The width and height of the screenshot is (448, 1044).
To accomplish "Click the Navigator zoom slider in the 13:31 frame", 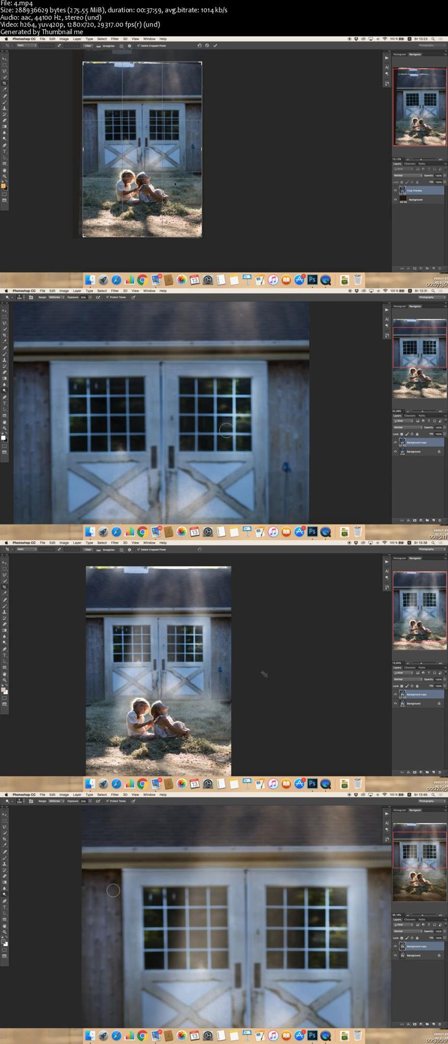I will [x=422, y=411].
